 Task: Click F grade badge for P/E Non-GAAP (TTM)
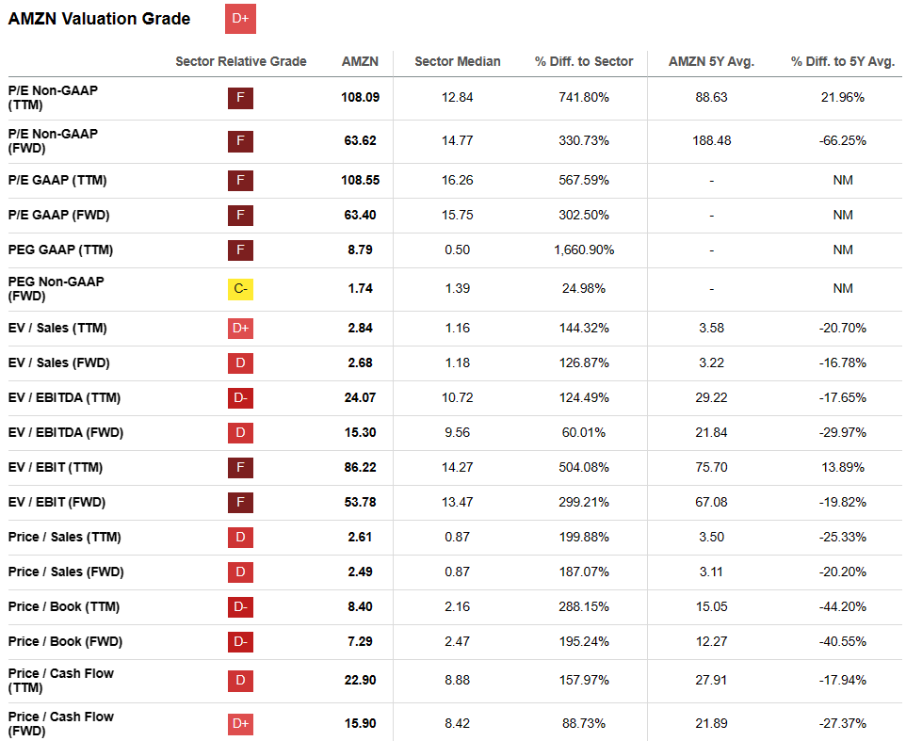point(241,98)
